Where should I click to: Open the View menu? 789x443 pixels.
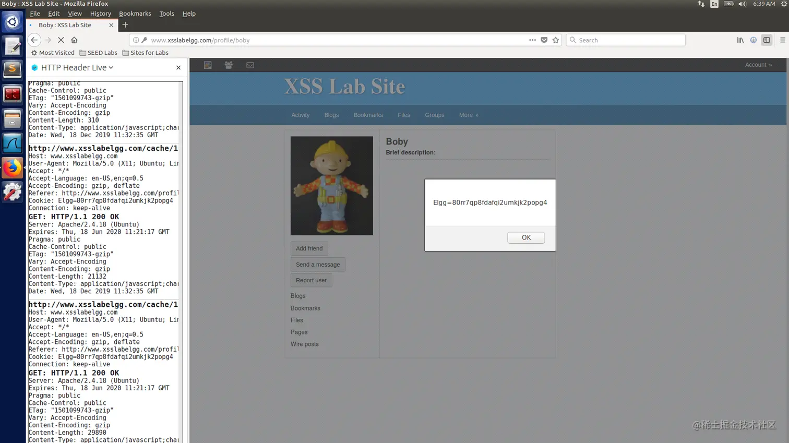(x=75, y=14)
